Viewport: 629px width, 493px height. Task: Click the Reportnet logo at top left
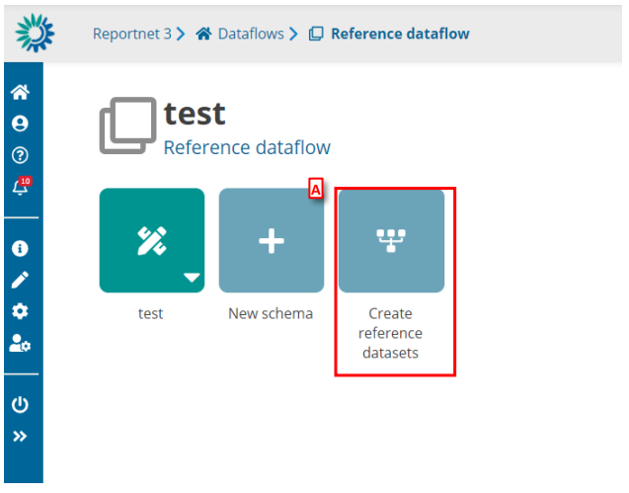click(36, 33)
